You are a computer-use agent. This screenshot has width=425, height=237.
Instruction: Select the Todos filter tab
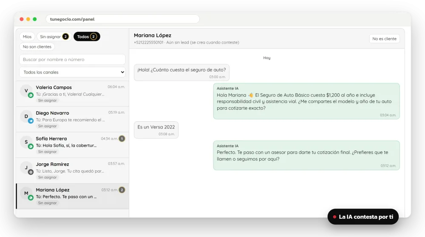click(87, 36)
